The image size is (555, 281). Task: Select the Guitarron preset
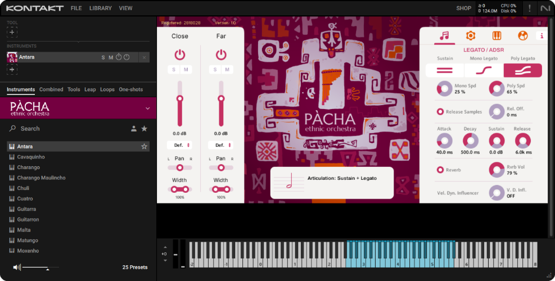pos(78,219)
